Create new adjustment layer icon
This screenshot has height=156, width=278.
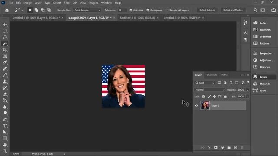tap(222, 147)
